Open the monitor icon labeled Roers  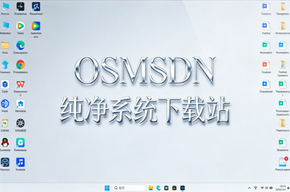click(5, 7)
